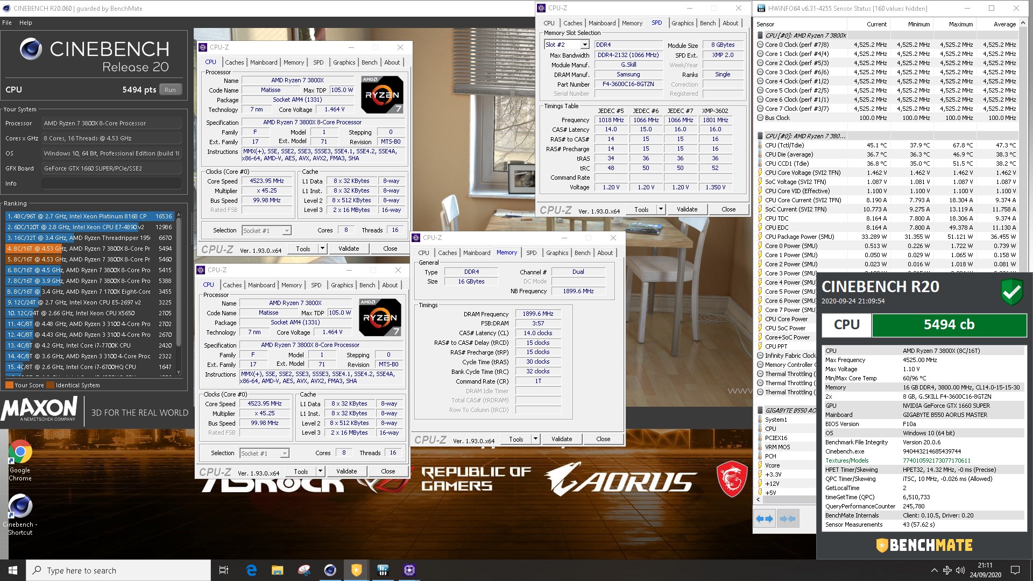Open the notification center icon in tray
The width and height of the screenshot is (1033, 581).
point(1015,570)
